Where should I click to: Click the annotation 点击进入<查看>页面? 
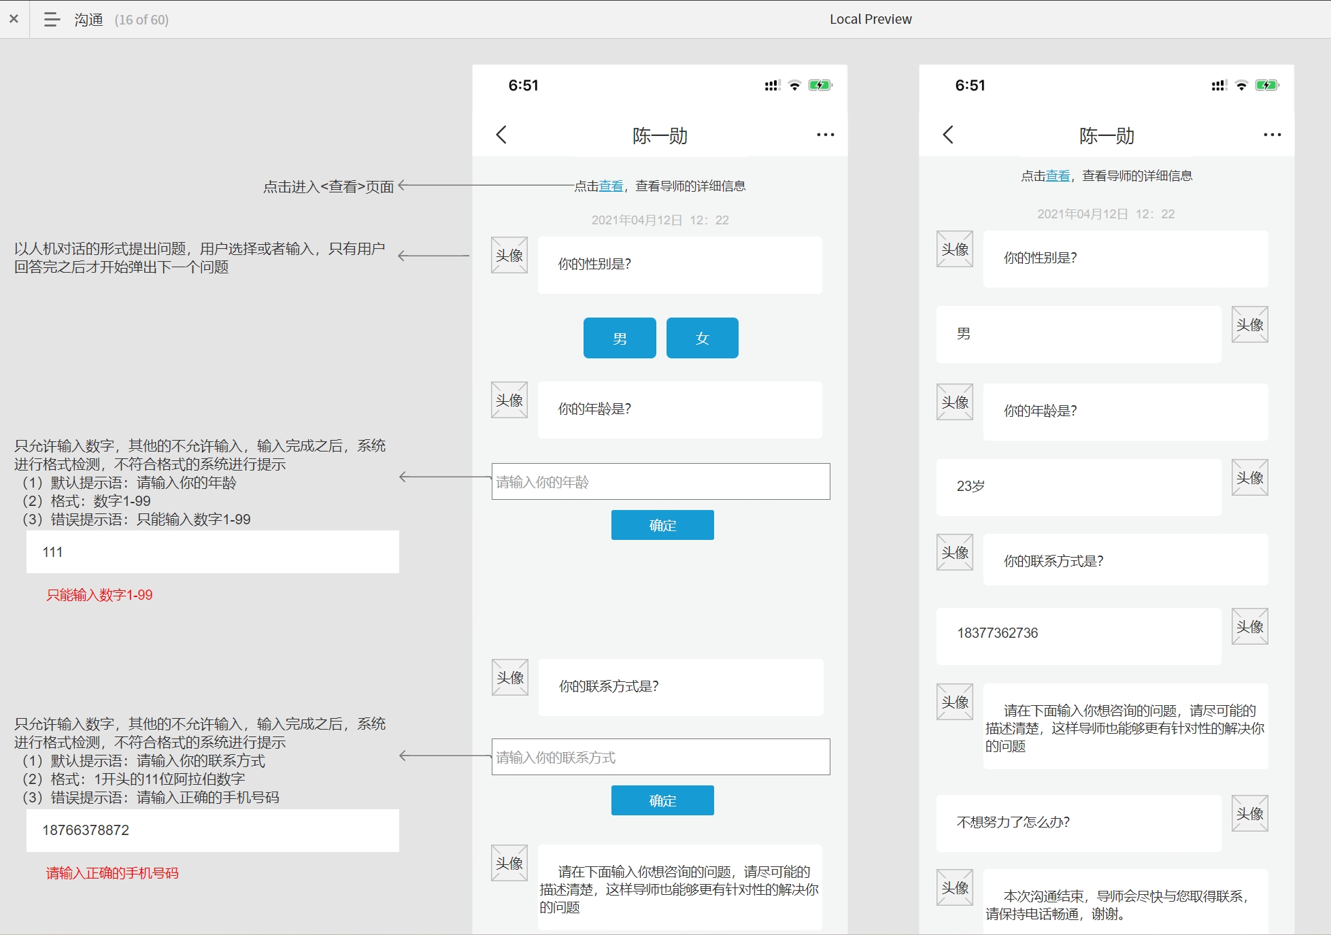coord(328,186)
